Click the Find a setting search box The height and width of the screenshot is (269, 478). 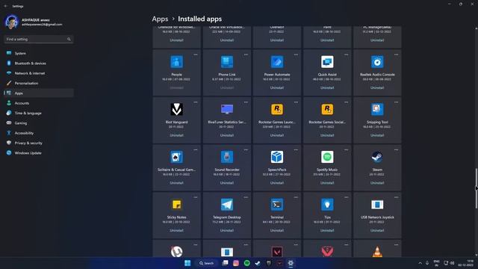point(39,40)
